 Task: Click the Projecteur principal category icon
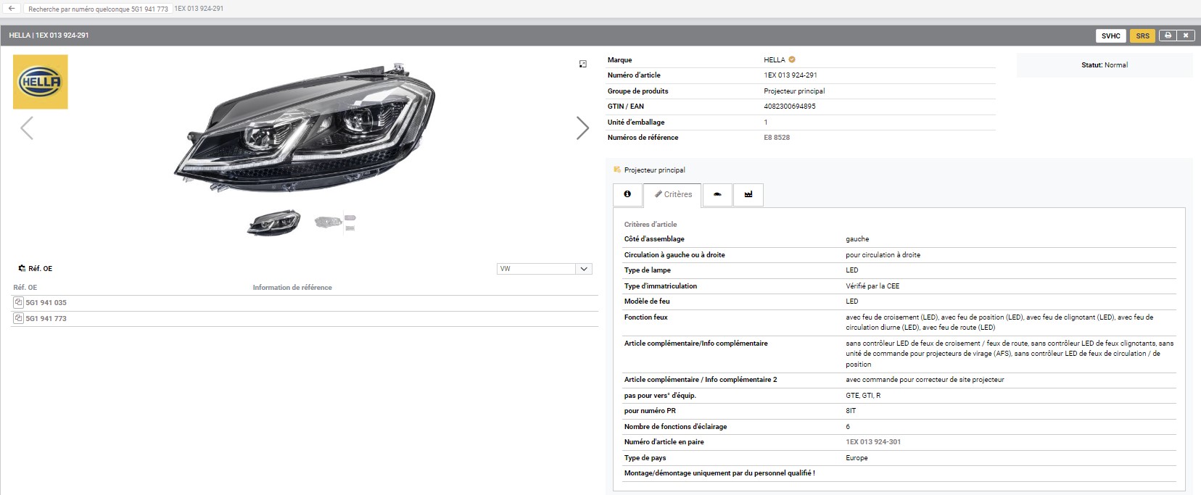[x=617, y=170]
